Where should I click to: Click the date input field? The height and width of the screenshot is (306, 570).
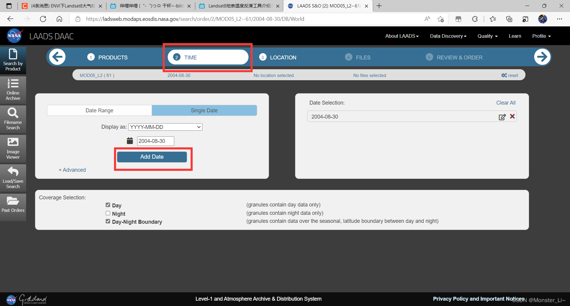click(x=156, y=141)
